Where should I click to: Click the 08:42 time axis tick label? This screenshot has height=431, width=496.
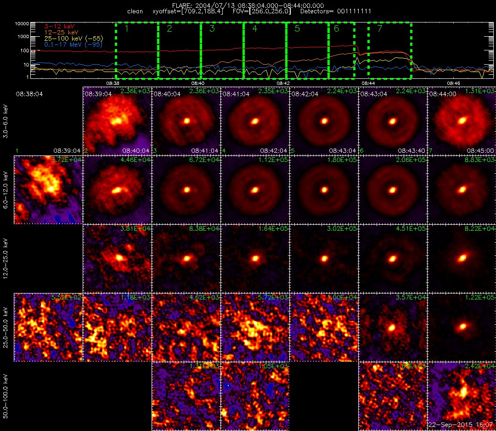point(283,83)
